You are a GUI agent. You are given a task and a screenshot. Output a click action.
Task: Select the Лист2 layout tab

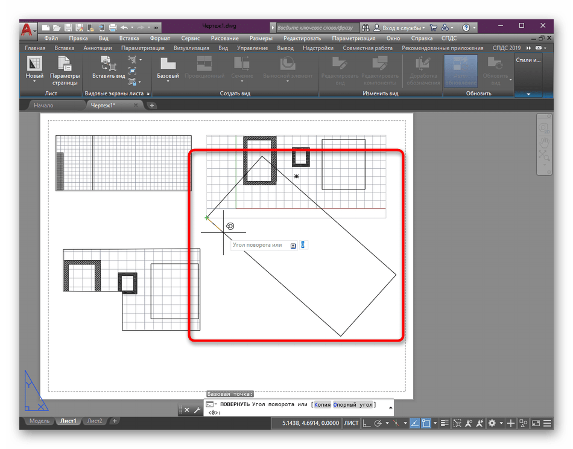pos(94,421)
